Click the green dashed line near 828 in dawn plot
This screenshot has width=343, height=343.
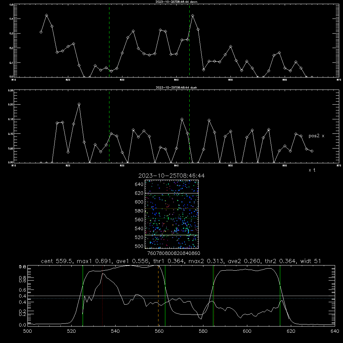[x=109, y=41]
